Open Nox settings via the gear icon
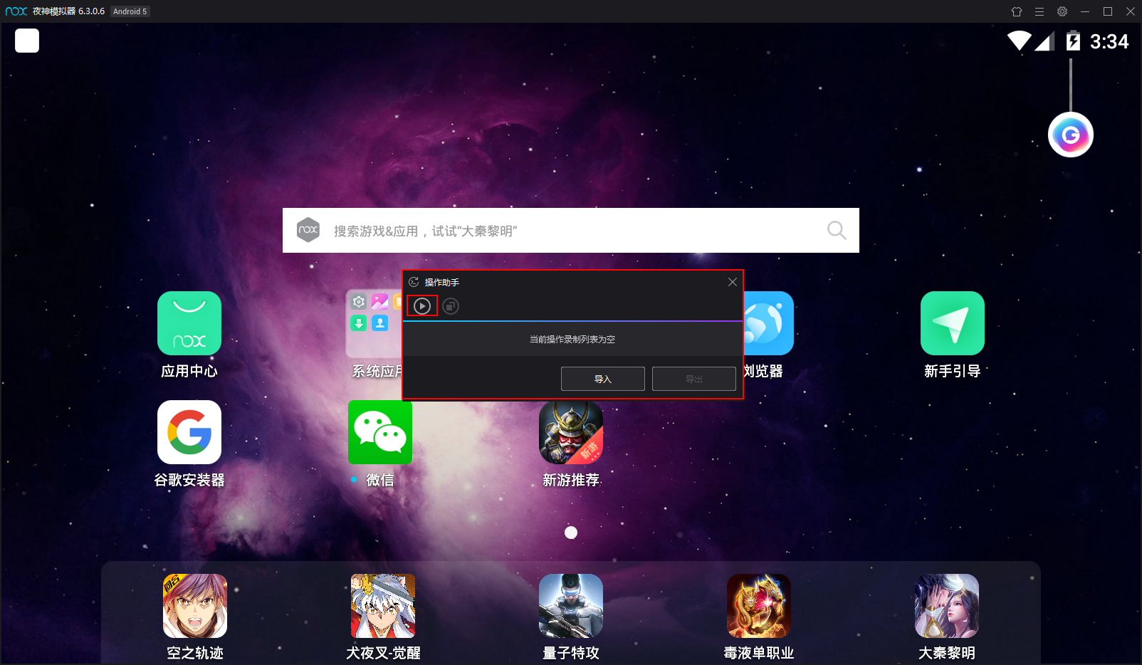Viewport: 1142px width, 665px height. point(1062,11)
